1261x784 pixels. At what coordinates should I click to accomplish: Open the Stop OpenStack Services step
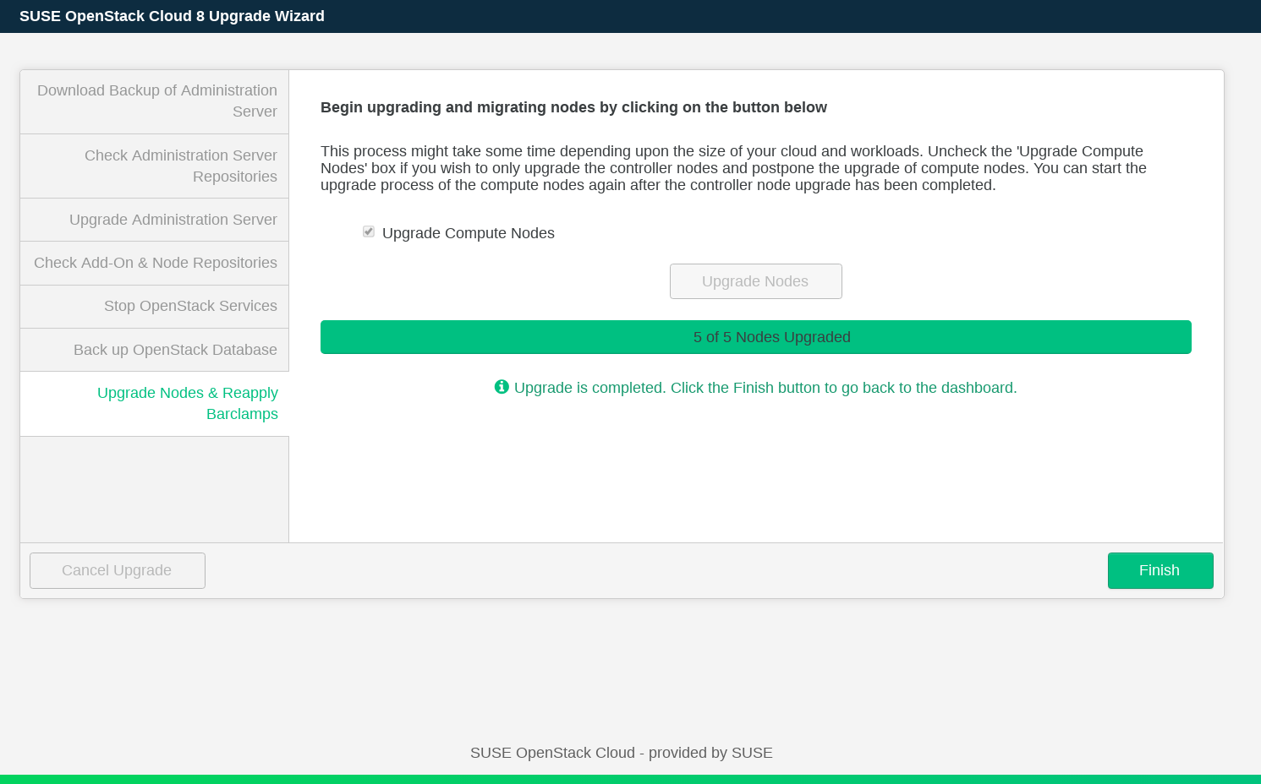190,306
